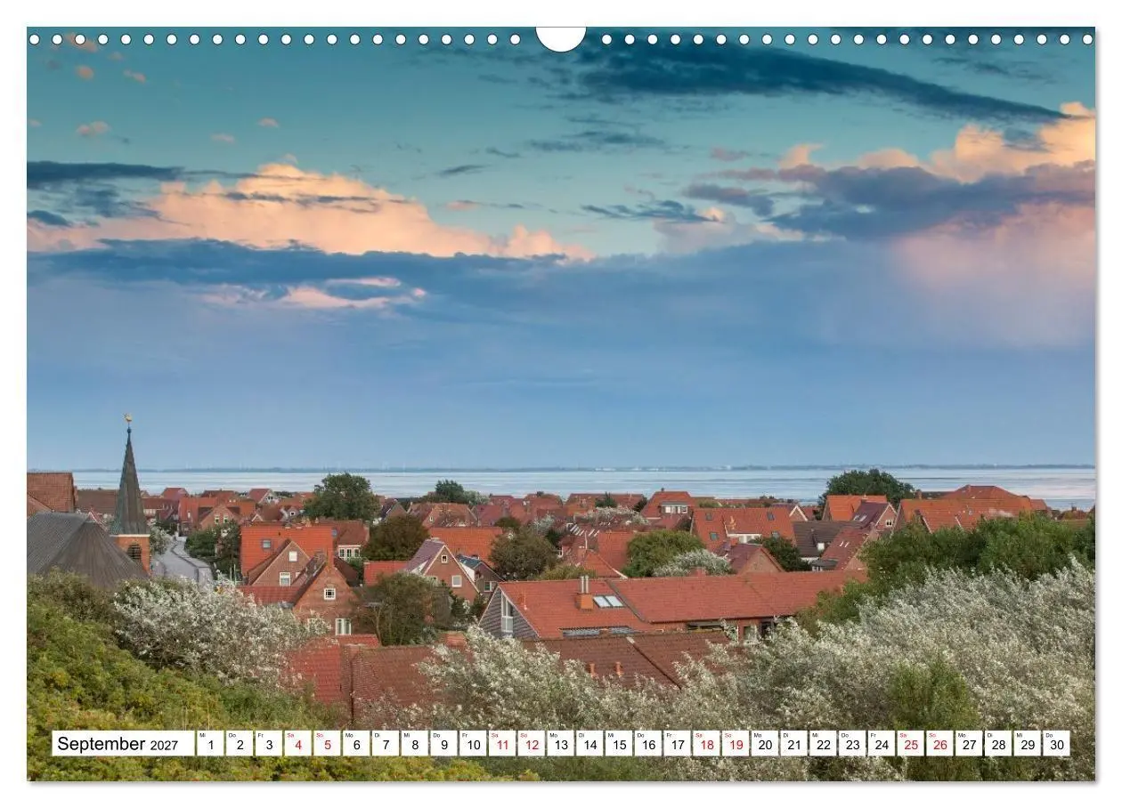Click day 27 in the calendar strip
The height and width of the screenshot is (808, 1122).
[x=969, y=744]
